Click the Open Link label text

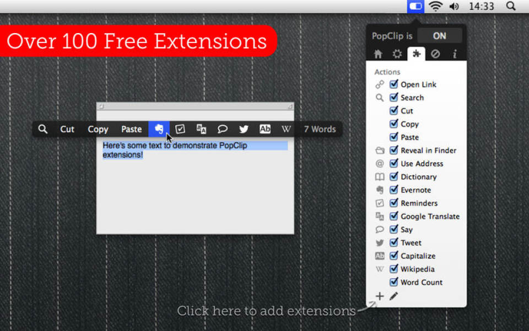pos(418,84)
